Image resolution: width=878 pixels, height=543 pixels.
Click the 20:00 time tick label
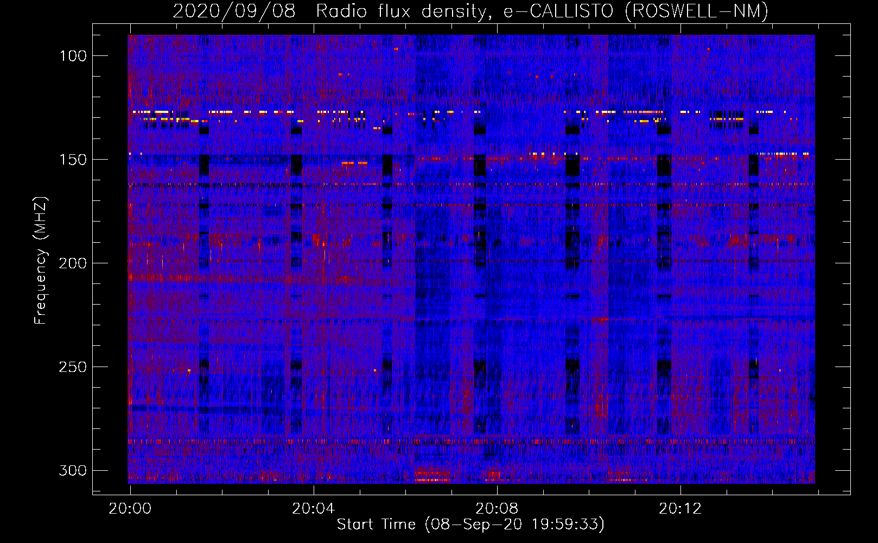[130, 509]
